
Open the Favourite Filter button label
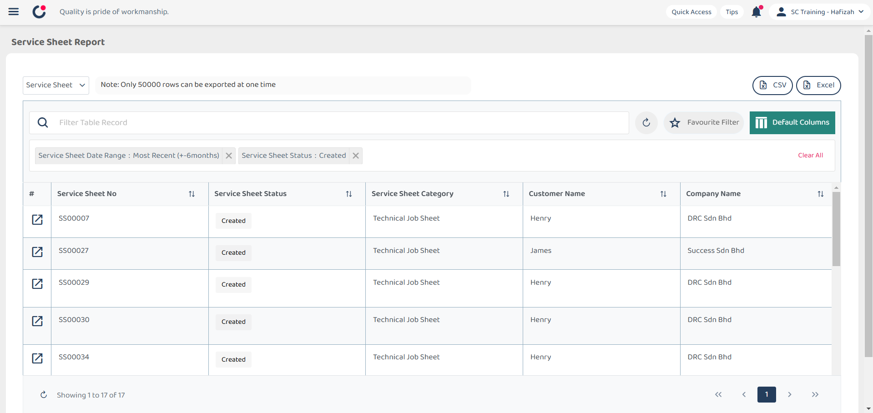tap(713, 122)
